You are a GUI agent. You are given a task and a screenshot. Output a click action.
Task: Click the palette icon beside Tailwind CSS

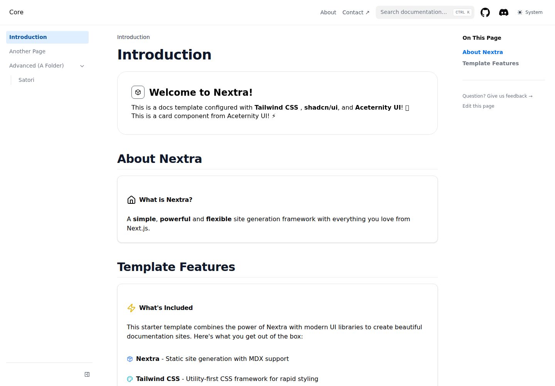point(130,379)
